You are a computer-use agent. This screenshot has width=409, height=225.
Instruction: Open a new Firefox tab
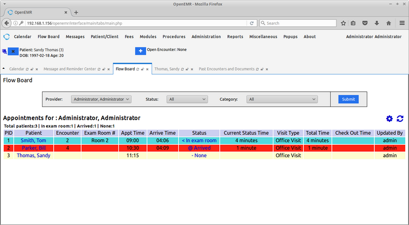(x=76, y=12)
